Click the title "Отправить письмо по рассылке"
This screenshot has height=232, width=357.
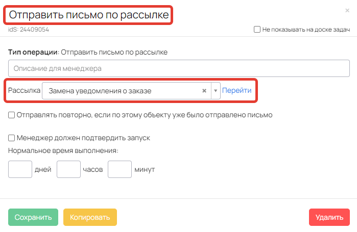pyautogui.click(x=89, y=15)
